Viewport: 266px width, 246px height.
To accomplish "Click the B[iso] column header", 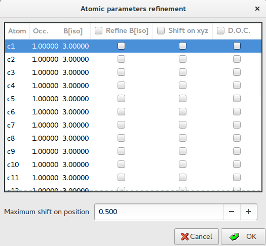I will coord(75,31).
